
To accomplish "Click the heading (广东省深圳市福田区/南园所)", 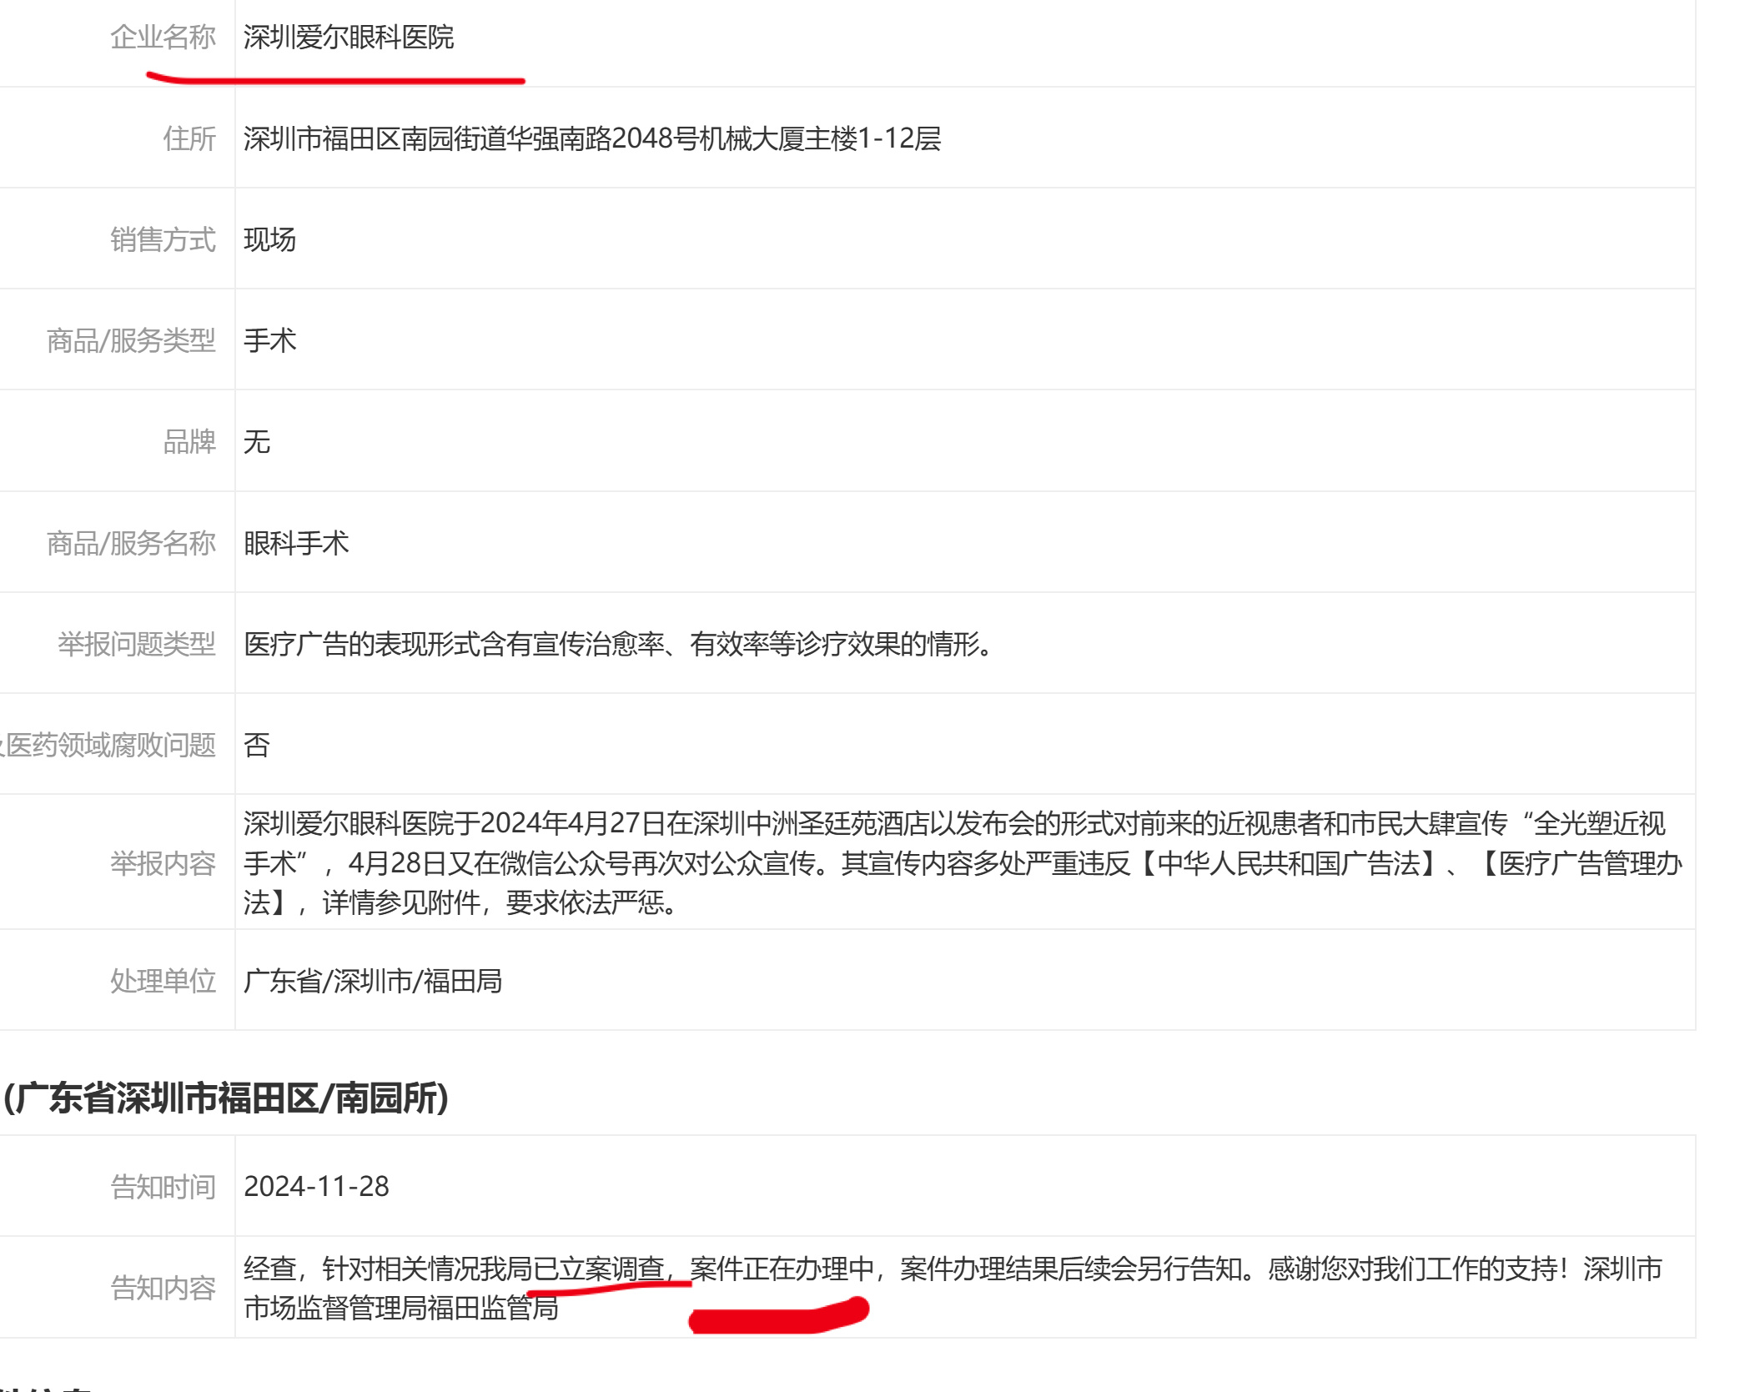I will (226, 1098).
